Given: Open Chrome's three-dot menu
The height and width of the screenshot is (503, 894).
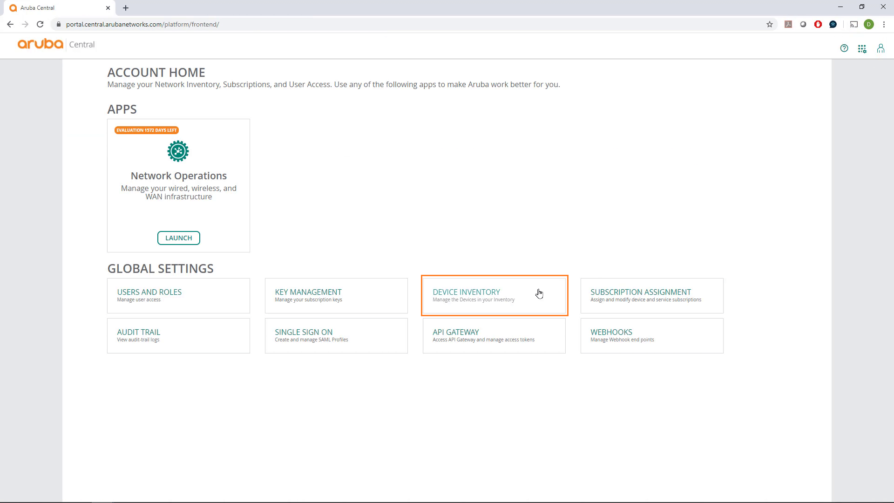Looking at the screenshot, I should (885, 24).
